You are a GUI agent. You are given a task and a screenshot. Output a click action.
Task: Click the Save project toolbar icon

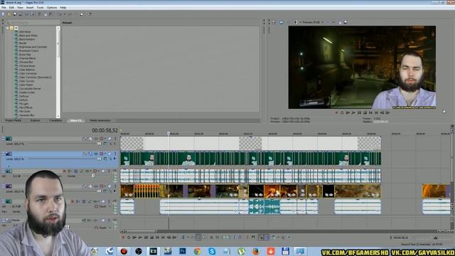click(x=15, y=14)
